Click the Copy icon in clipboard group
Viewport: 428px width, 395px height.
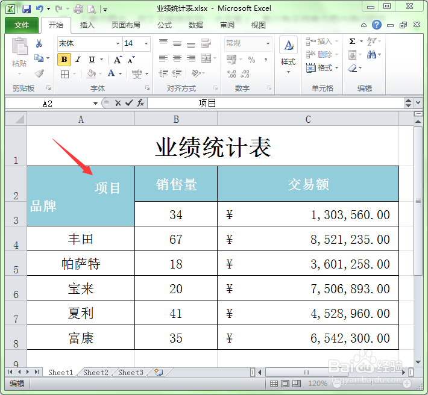(x=39, y=58)
